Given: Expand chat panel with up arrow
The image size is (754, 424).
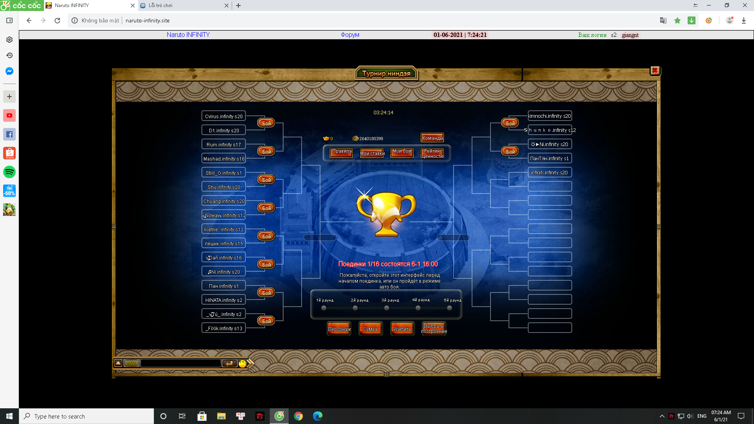Looking at the screenshot, I should [118, 363].
